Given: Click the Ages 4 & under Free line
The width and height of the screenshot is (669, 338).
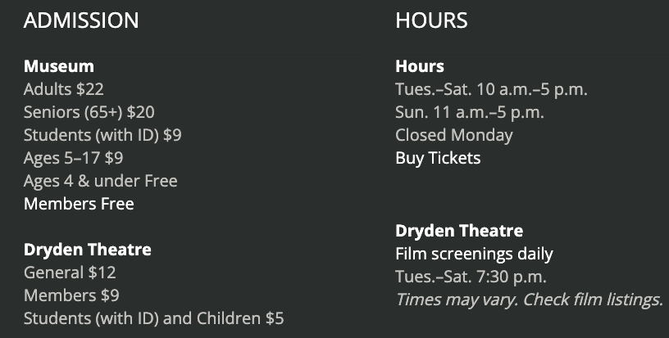Looking at the screenshot, I should coord(101,181).
